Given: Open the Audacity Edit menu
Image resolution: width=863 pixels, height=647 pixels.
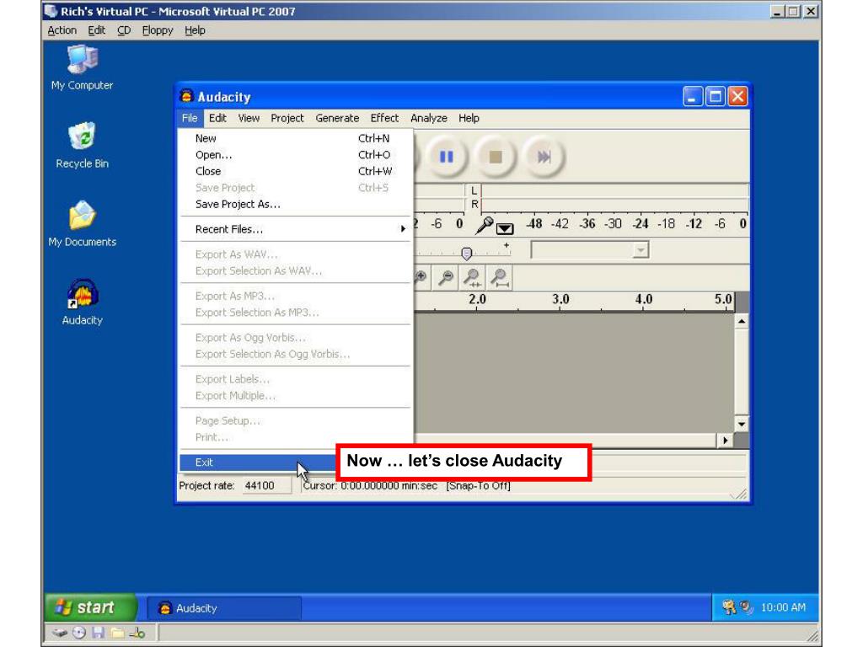Looking at the screenshot, I should 217,118.
